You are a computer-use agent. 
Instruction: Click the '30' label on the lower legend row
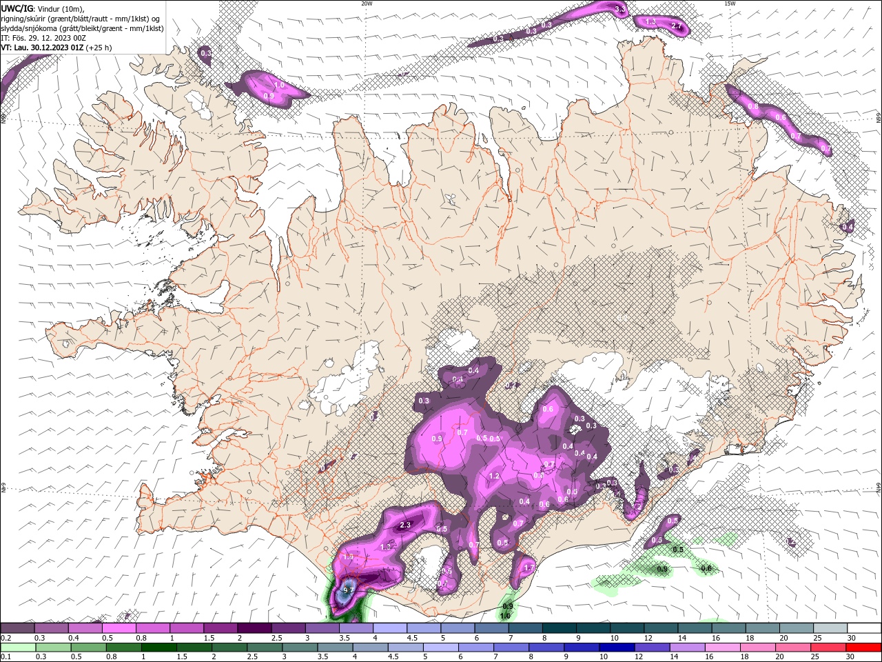click(x=850, y=657)
